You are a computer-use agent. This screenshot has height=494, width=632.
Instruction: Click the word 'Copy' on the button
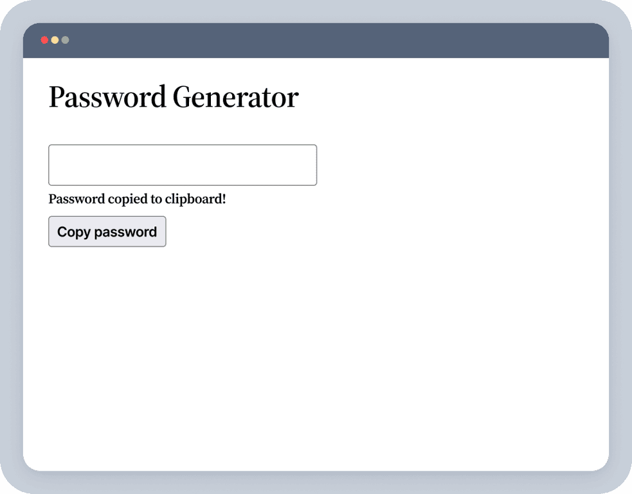pyautogui.click(x=73, y=232)
